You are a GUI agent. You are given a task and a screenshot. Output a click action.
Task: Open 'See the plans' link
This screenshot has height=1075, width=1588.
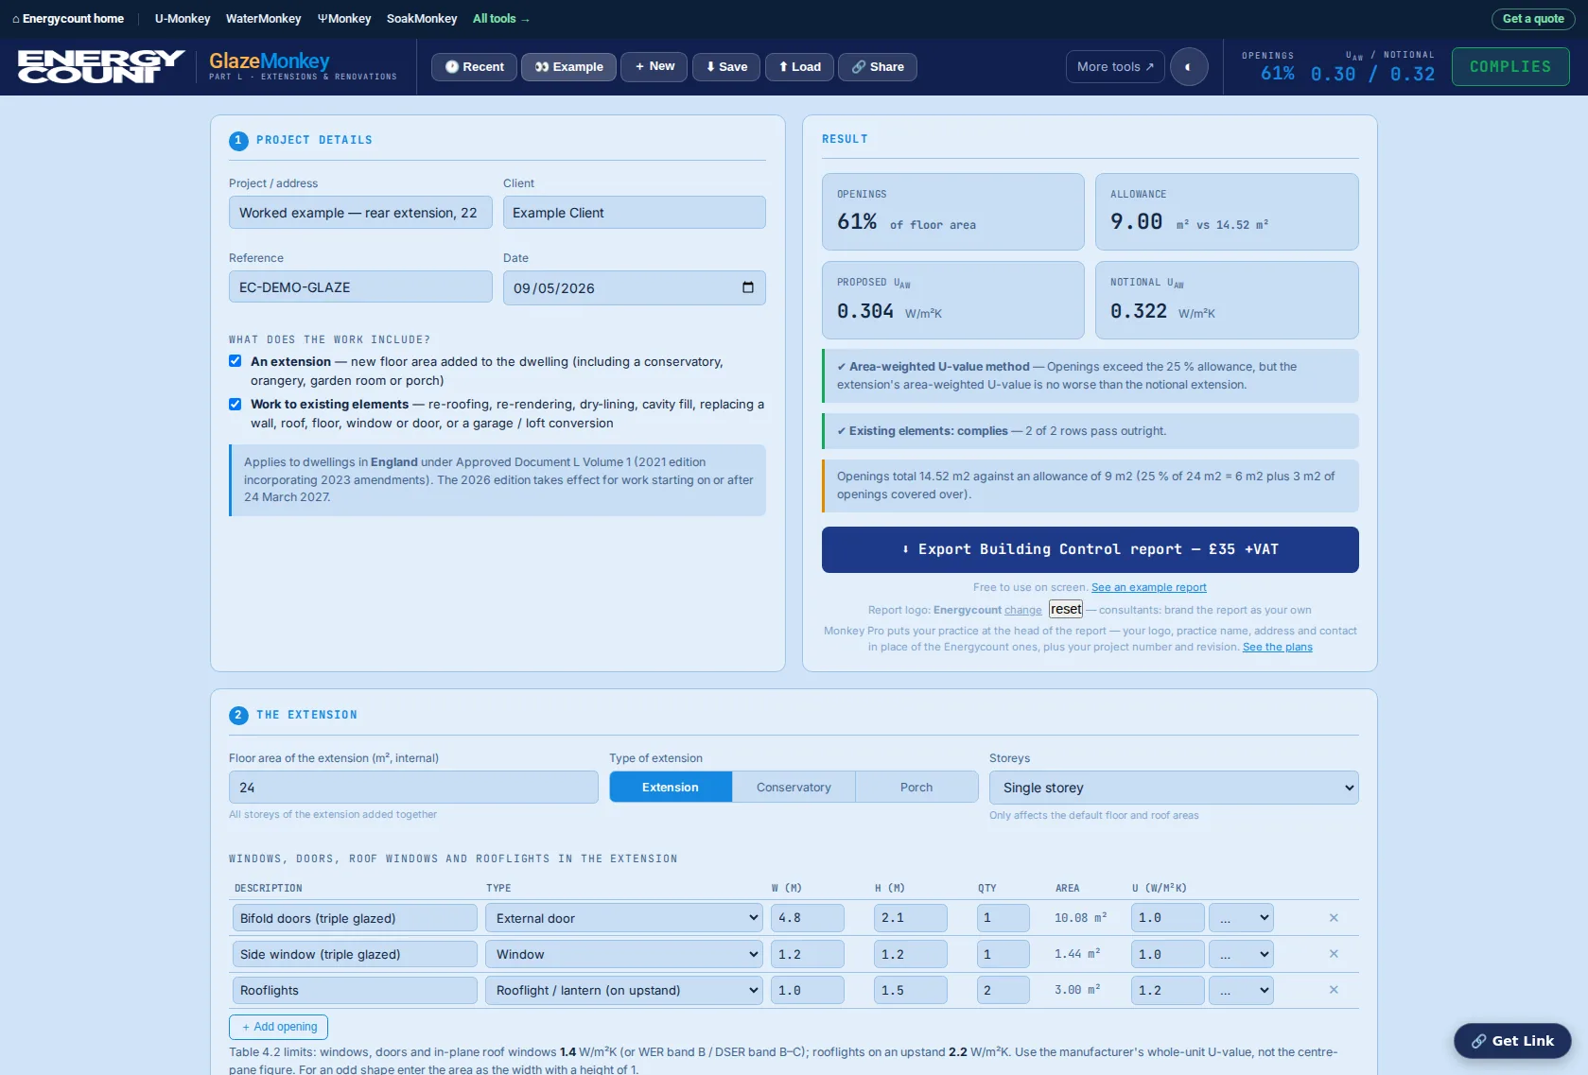1278,647
